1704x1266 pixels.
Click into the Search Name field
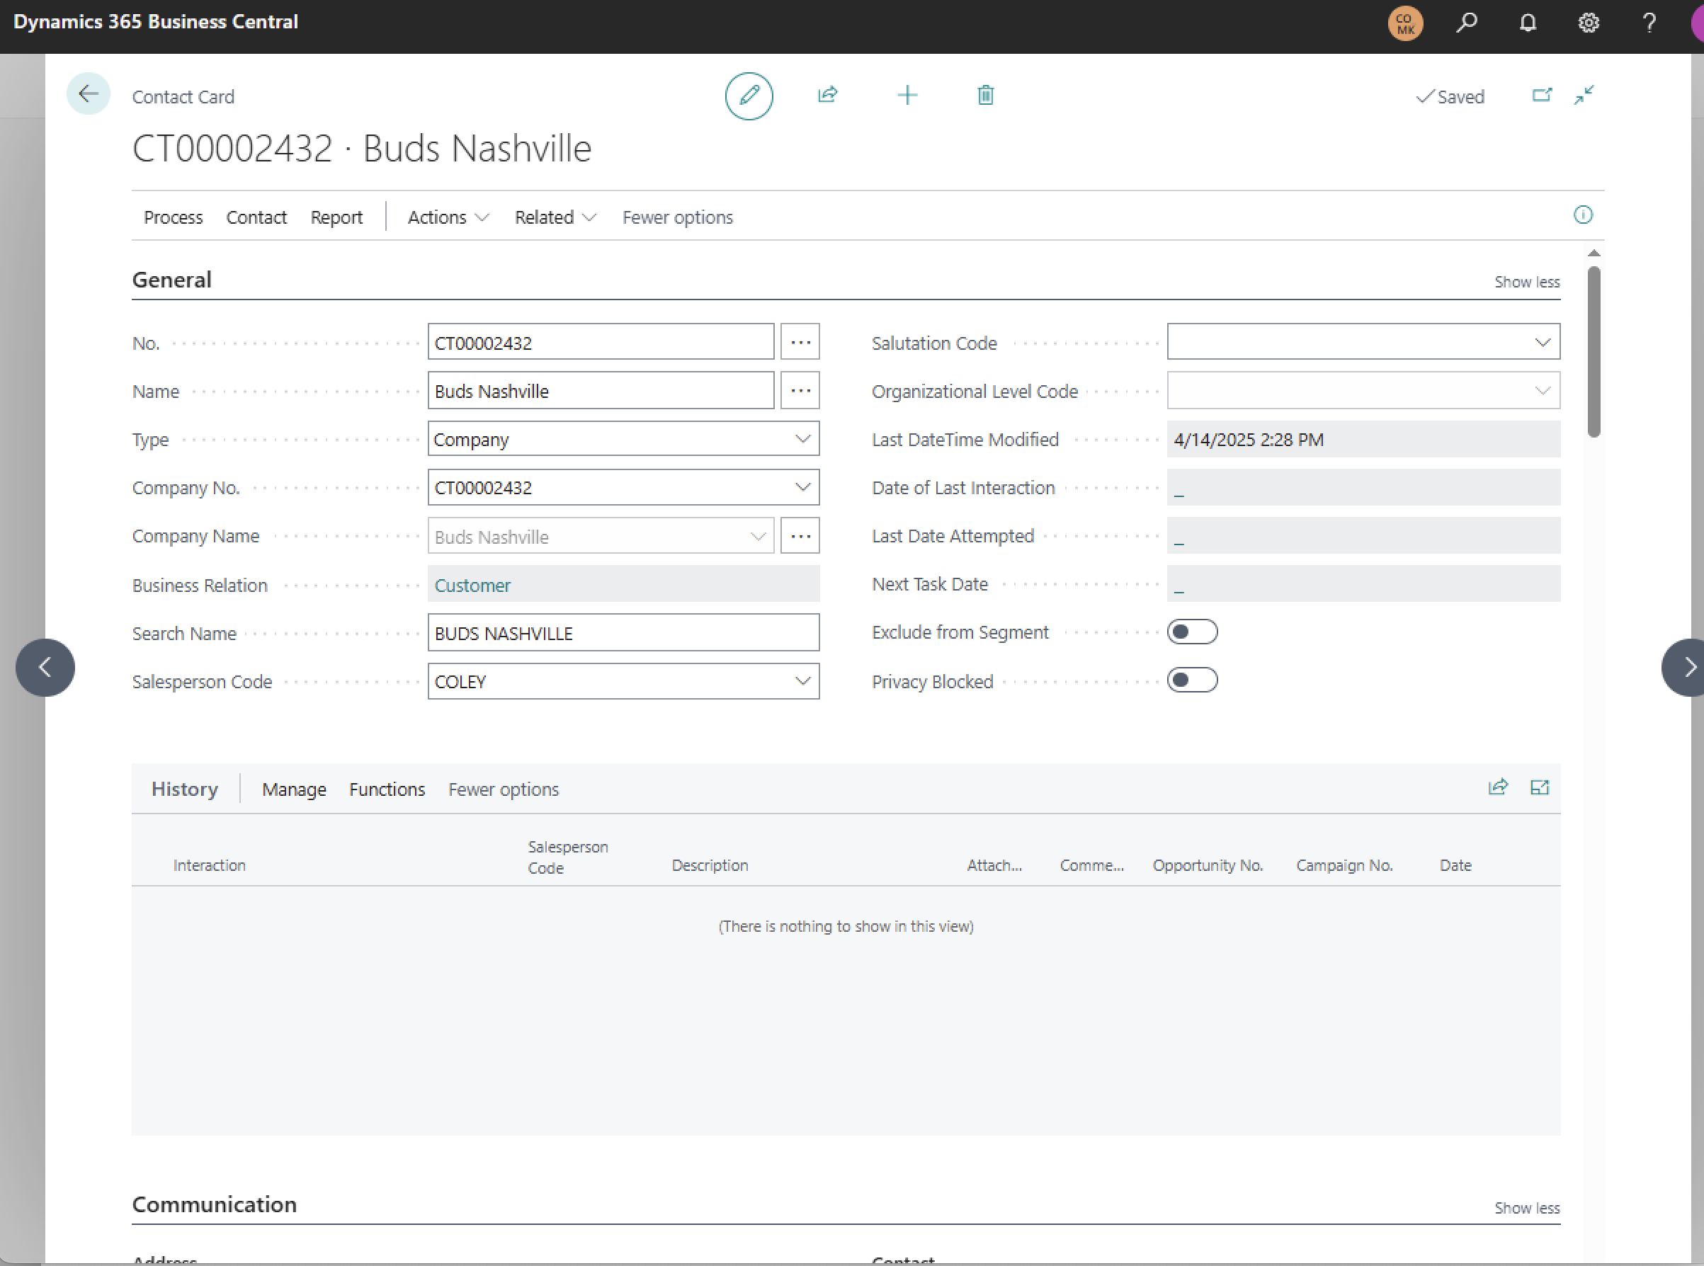pos(623,632)
